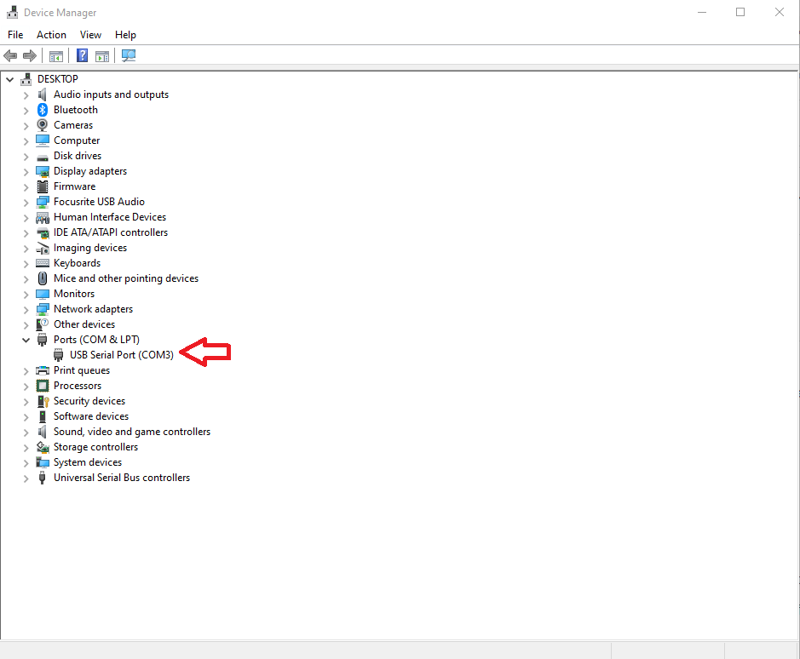Image resolution: width=800 pixels, height=659 pixels.
Task: Click the Bluetooth category icon
Action: (x=43, y=110)
